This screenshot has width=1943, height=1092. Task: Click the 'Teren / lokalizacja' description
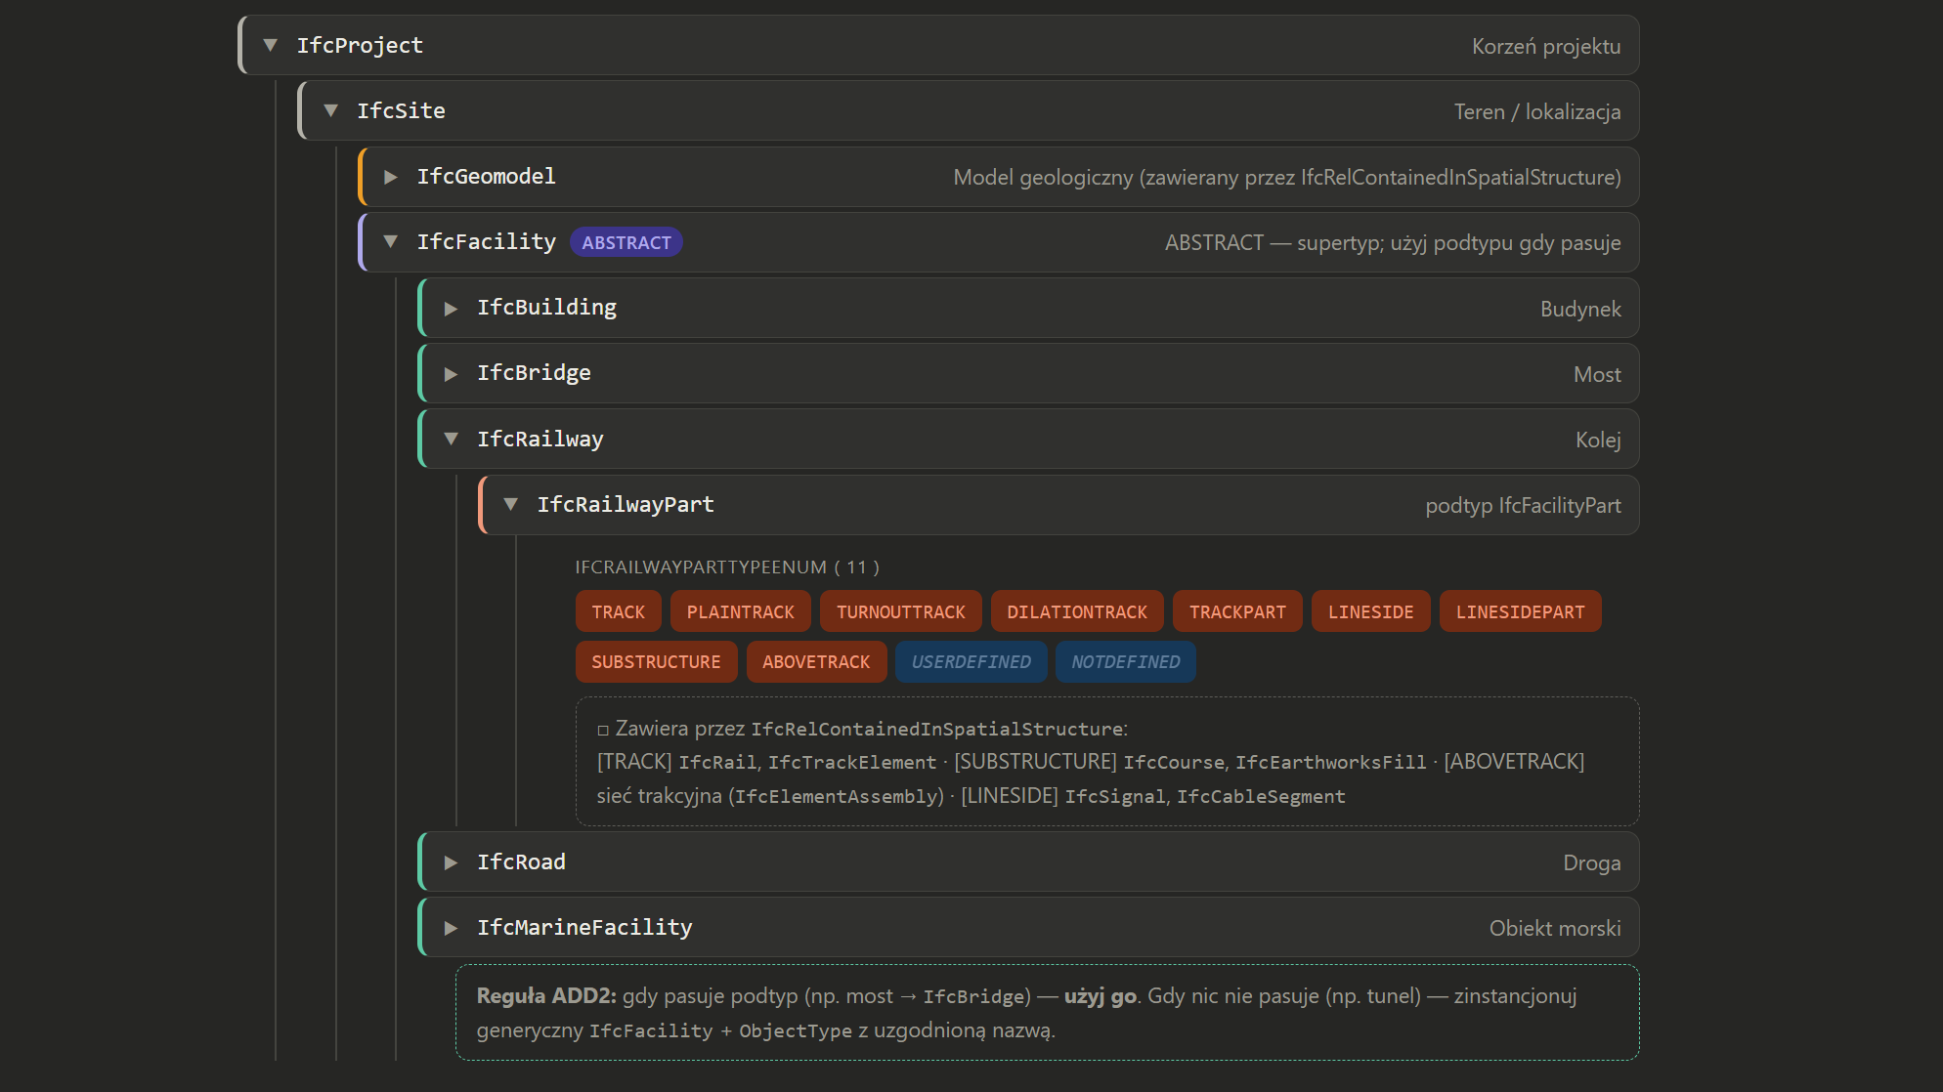pos(1537,111)
